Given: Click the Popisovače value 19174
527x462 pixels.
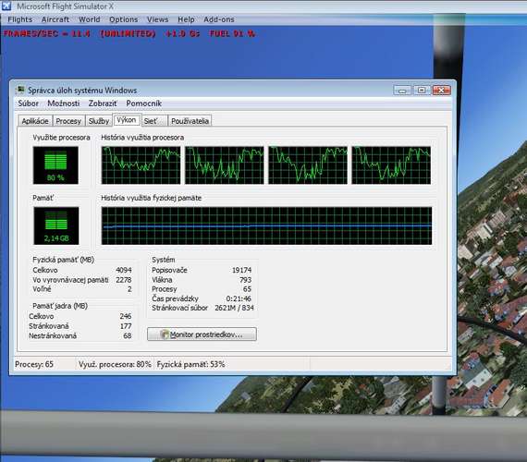Looking at the screenshot, I should pyautogui.click(x=241, y=270).
